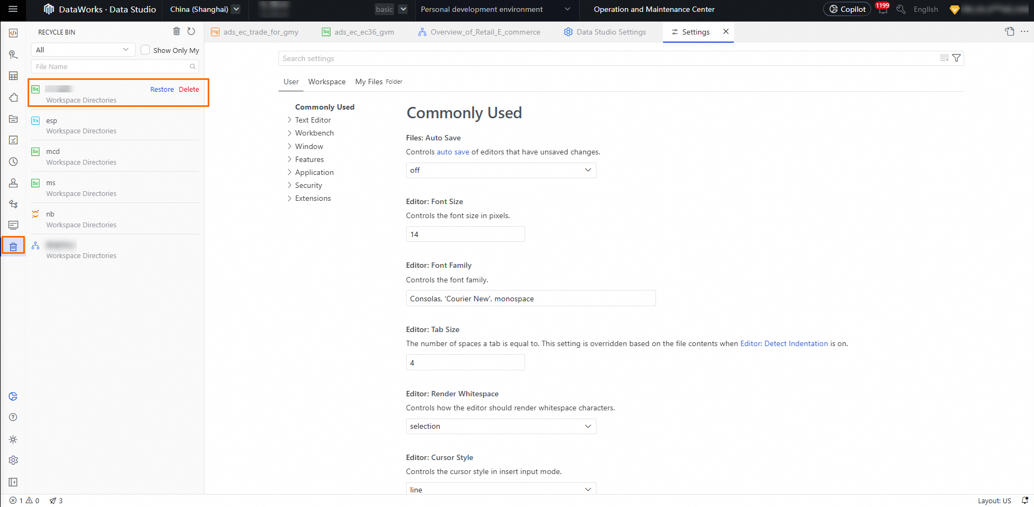Open the Render Whitespace selection dropdown

[x=500, y=427]
